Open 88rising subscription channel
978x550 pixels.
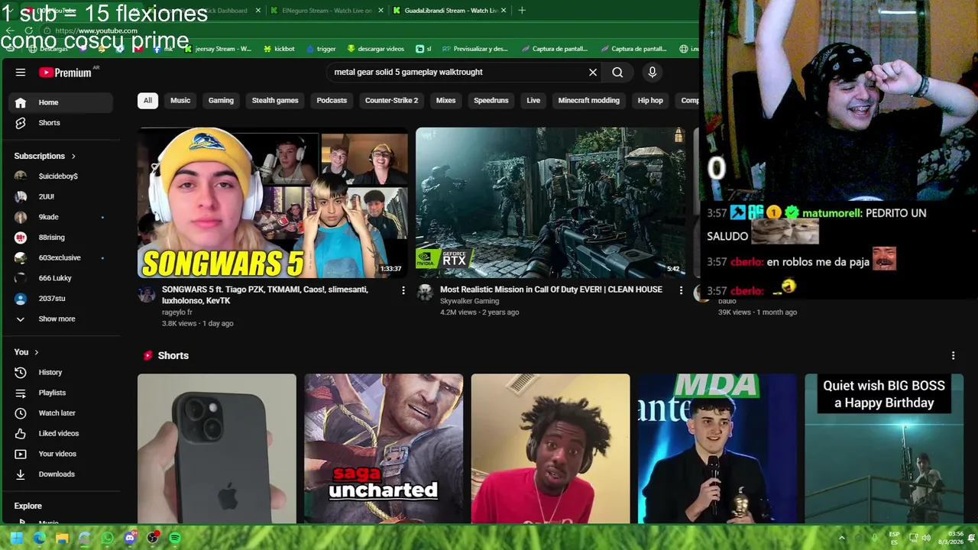click(59, 238)
